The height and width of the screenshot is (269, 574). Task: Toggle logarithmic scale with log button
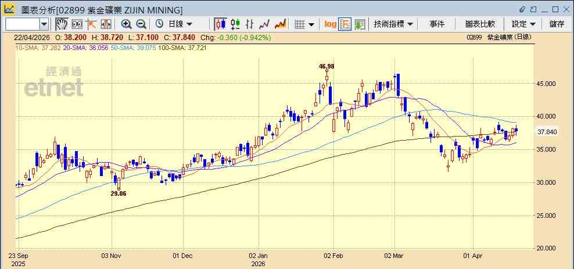(x=330, y=24)
